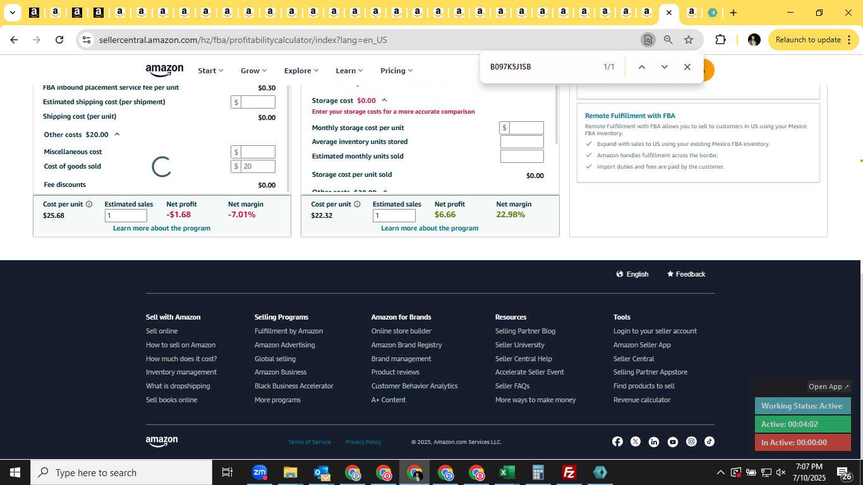Open FileZilla from the taskbar

(x=569, y=472)
